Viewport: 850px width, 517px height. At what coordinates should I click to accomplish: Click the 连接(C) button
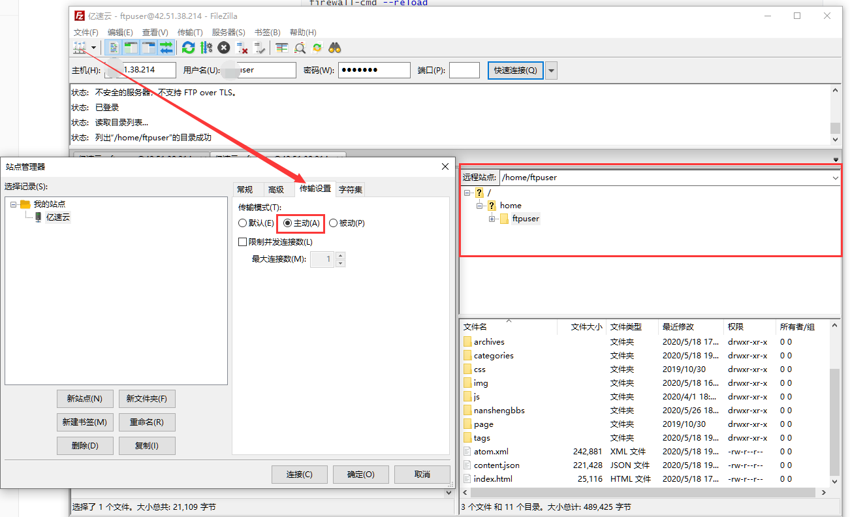pyautogui.click(x=300, y=475)
